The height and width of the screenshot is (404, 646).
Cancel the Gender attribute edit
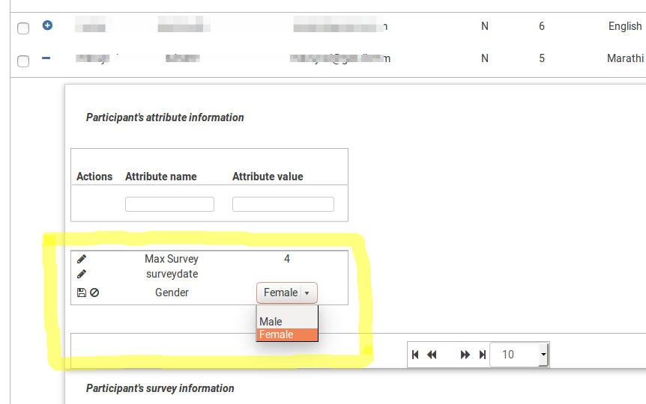(94, 293)
